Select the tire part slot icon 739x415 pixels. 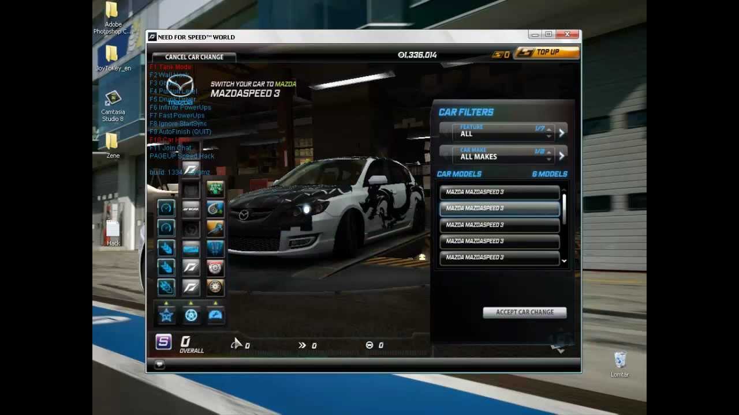pos(215,286)
